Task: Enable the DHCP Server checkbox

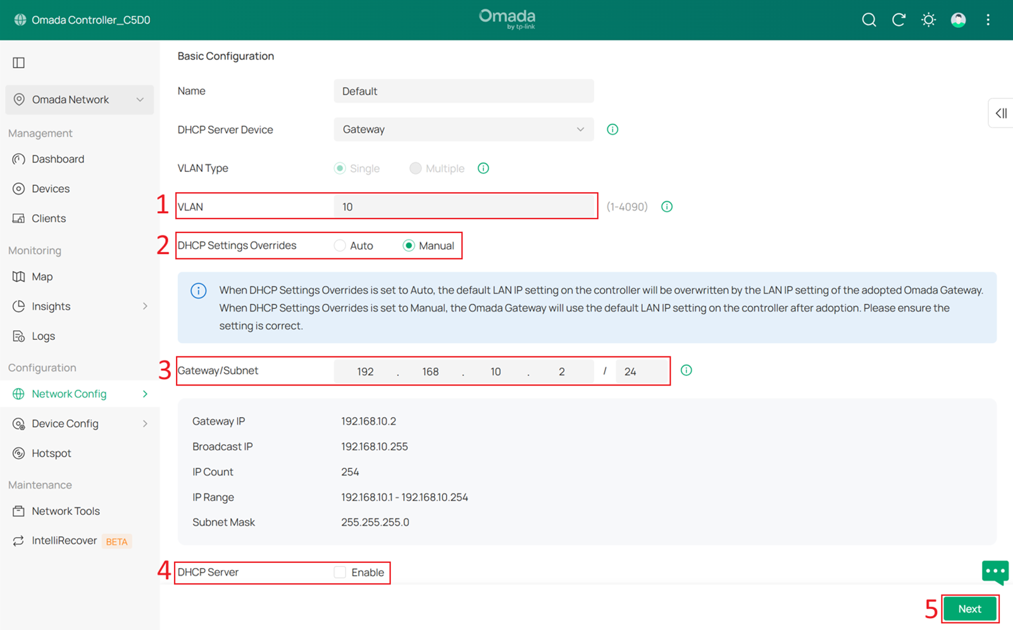Action: [x=339, y=572]
